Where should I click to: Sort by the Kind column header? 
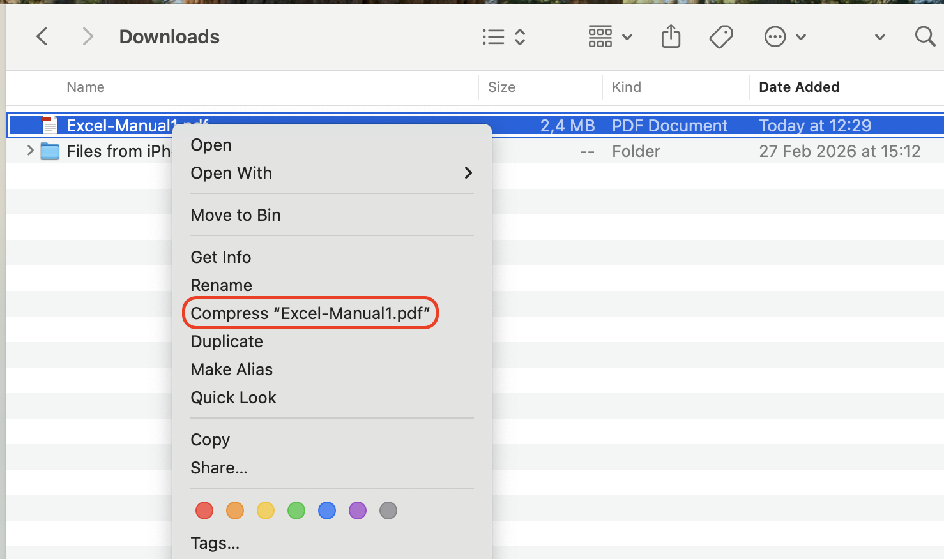click(626, 87)
